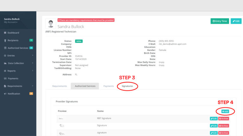The image size is (243, 136).
Task: Click the Entries clock icon
Action: pos(5,55)
